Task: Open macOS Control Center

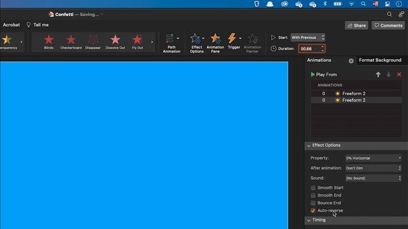Action: (x=388, y=4)
